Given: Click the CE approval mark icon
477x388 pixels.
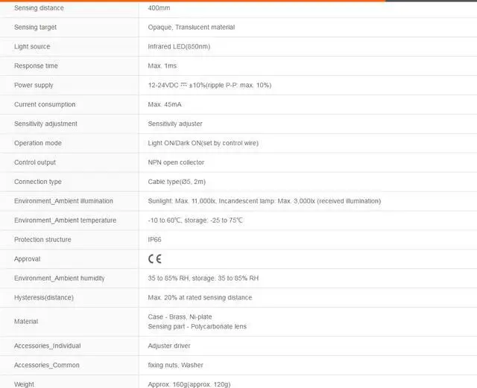Looking at the screenshot, I should click(x=154, y=259).
